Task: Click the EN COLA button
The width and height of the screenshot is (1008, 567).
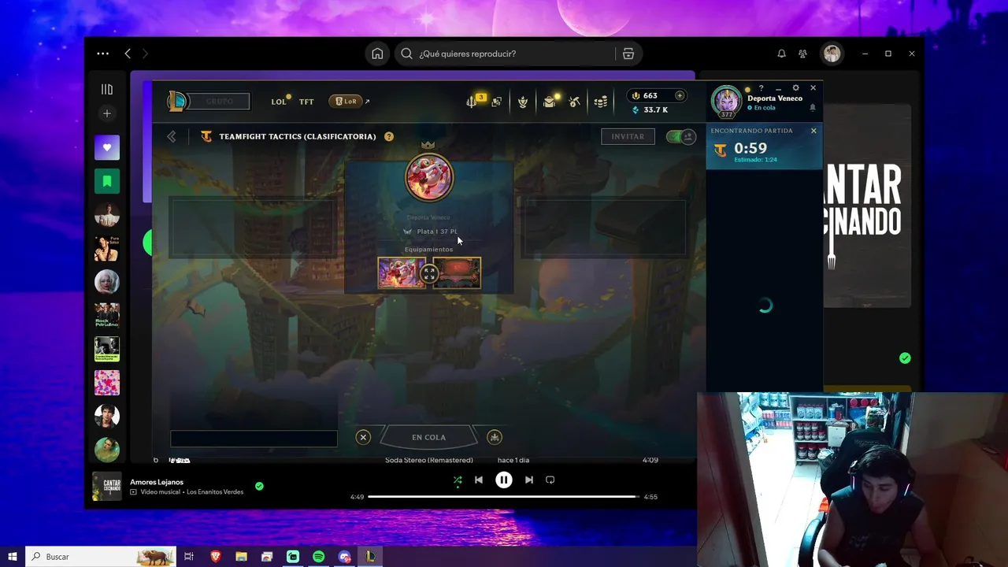Action: [428, 437]
